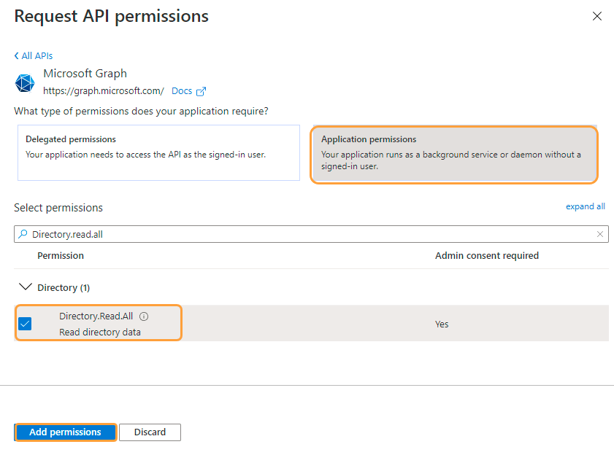This screenshot has width=614, height=455.
Task: Select Application permissions option
Action: click(x=453, y=154)
